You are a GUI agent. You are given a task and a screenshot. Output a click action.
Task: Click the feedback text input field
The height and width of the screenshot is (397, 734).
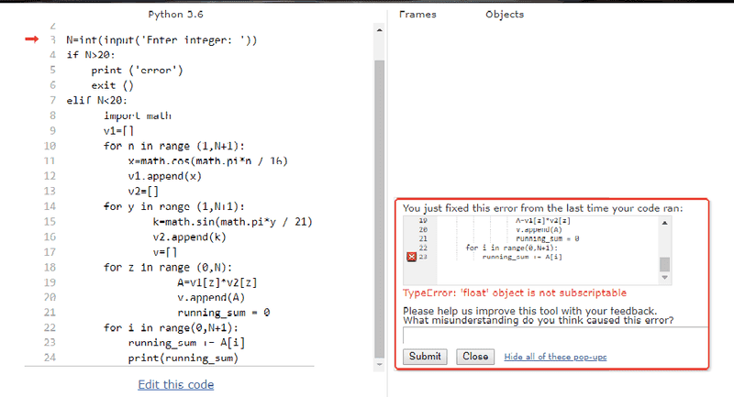click(x=555, y=336)
